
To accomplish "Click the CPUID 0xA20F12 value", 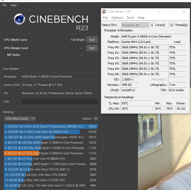I will point(130,90).
